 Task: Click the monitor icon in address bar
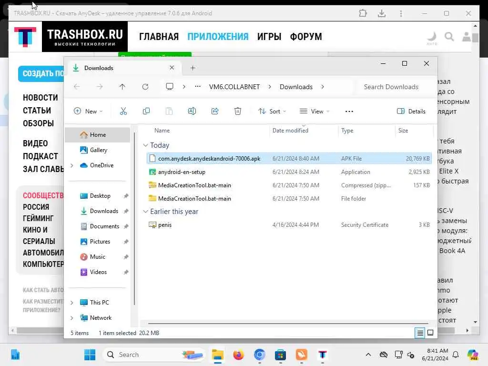pos(170,87)
